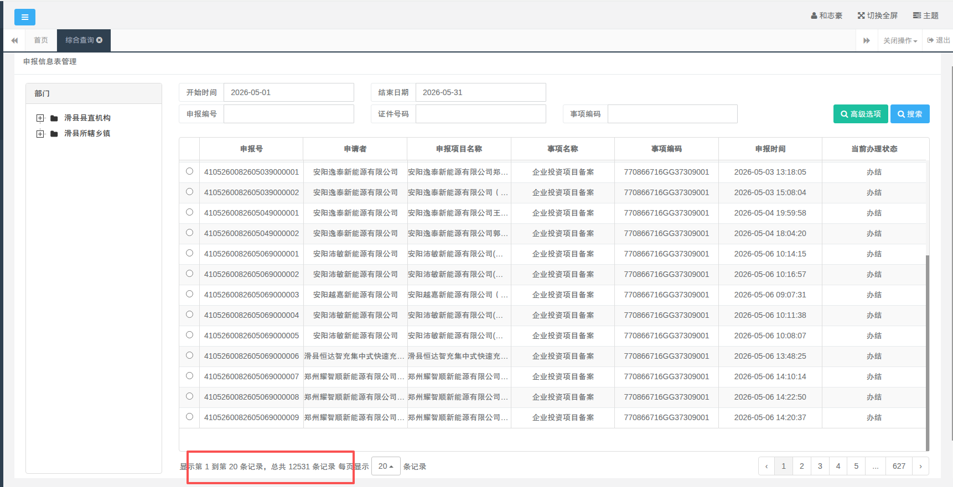Viewport: 953px width, 487px height.
Task: Go to the previous page arrow
Action: [x=766, y=466]
